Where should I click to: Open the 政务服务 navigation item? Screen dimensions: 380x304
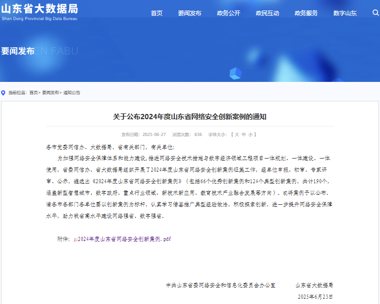(306, 13)
